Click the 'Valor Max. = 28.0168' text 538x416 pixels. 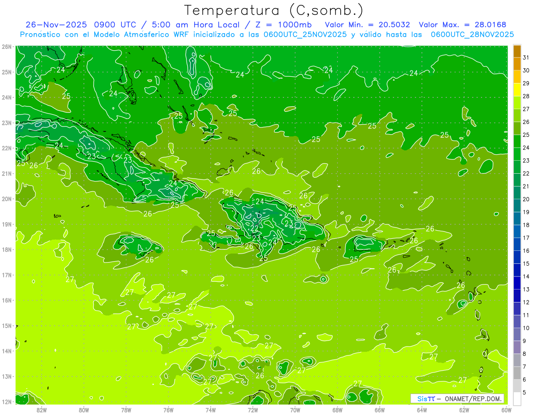463,25
